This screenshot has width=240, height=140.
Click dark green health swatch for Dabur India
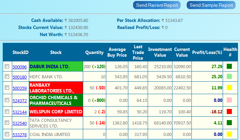(x=229, y=66)
